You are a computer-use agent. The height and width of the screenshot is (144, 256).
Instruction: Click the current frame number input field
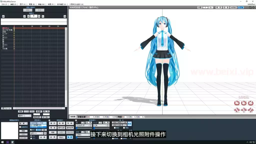point(34,16)
